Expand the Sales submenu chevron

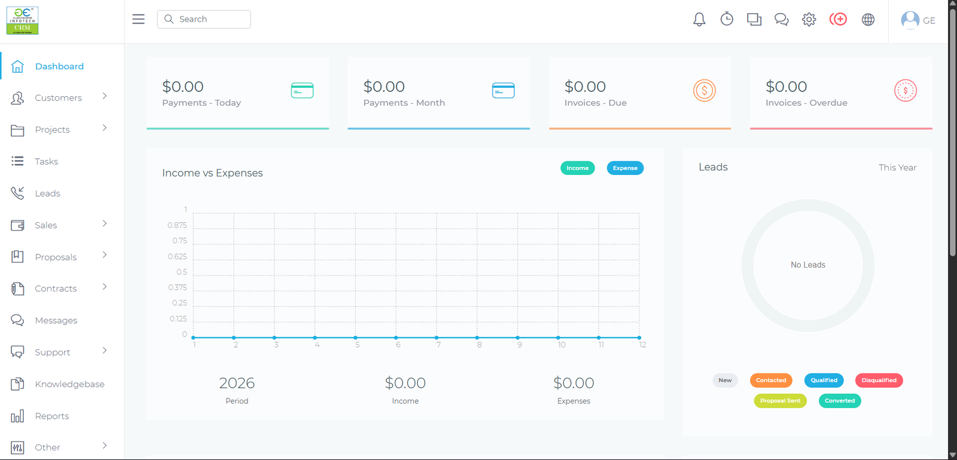(x=105, y=223)
